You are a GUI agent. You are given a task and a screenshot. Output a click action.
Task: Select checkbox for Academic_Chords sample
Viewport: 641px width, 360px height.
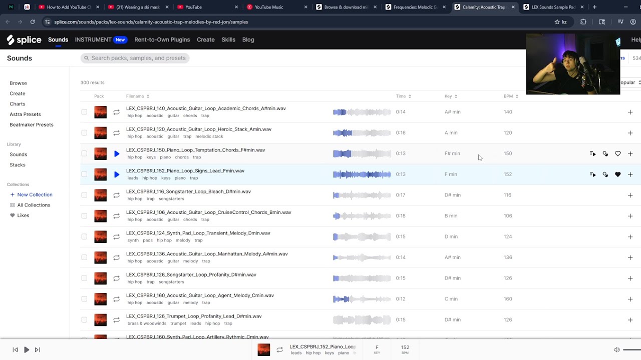(x=84, y=112)
